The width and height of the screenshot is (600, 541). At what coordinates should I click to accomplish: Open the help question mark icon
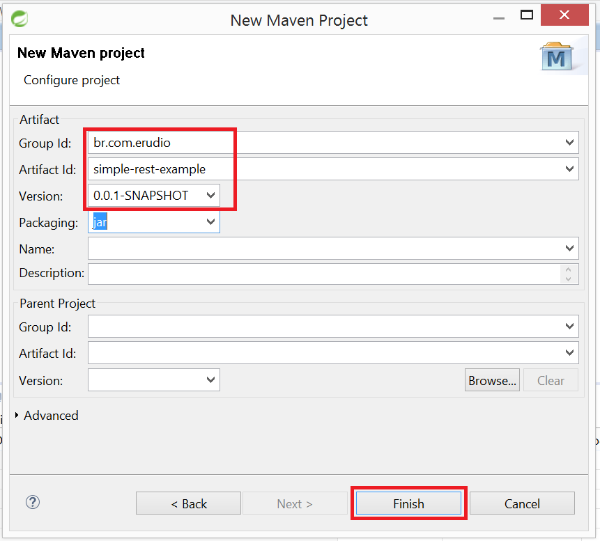click(x=32, y=502)
